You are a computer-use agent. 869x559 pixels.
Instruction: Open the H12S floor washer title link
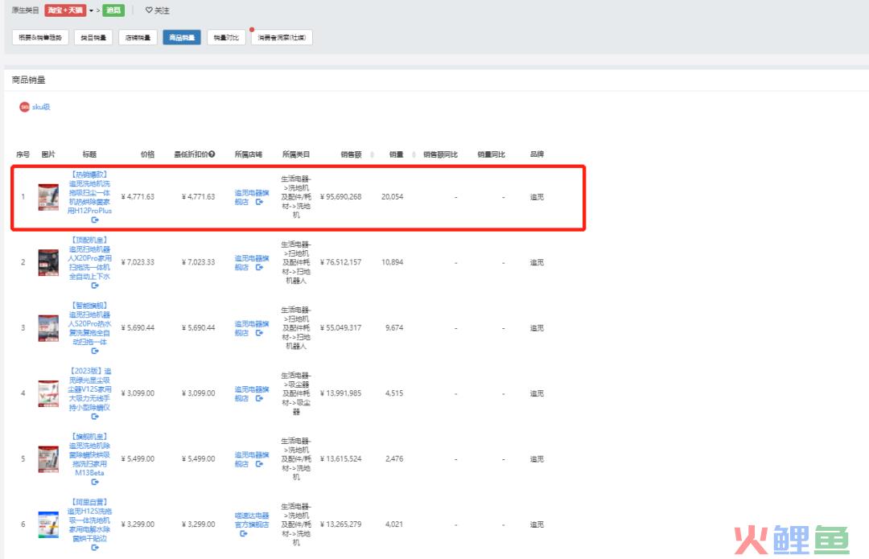click(90, 520)
